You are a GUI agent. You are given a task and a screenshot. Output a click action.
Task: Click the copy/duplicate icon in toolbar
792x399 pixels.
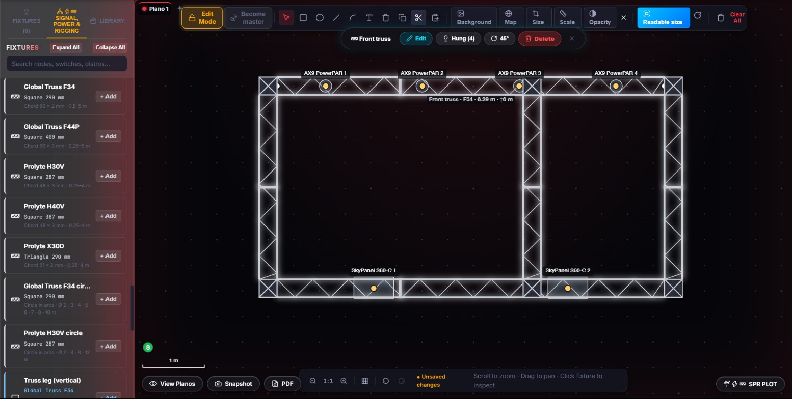tap(402, 18)
